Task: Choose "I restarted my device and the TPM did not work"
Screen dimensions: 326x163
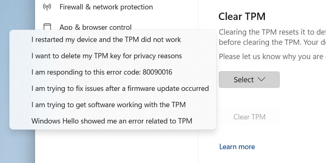Action: click(113, 40)
